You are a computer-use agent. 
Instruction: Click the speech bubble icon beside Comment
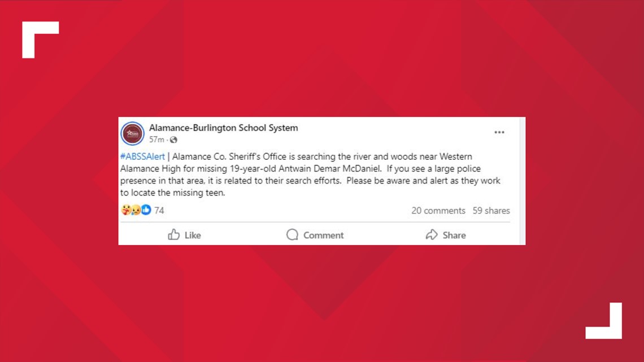(292, 234)
